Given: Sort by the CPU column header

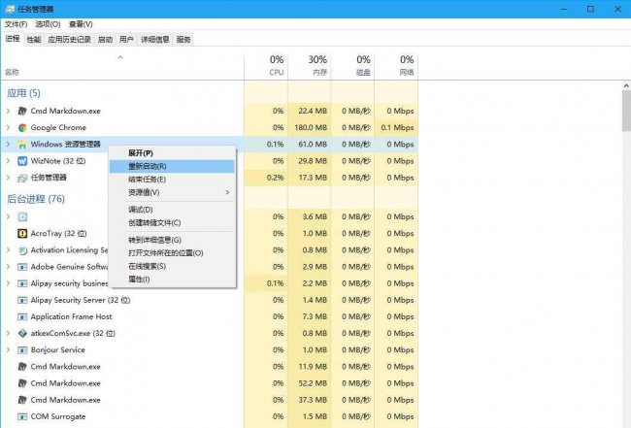Looking at the screenshot, I should pyautogui.click(x=266, y=66).
